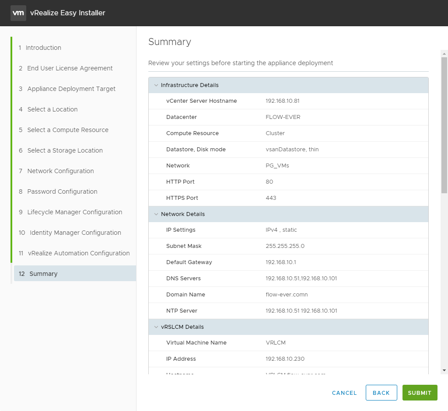The height and width of the screenshot is (411, 448).
Task: Go to Select a Location step
Action: (48, 109)
